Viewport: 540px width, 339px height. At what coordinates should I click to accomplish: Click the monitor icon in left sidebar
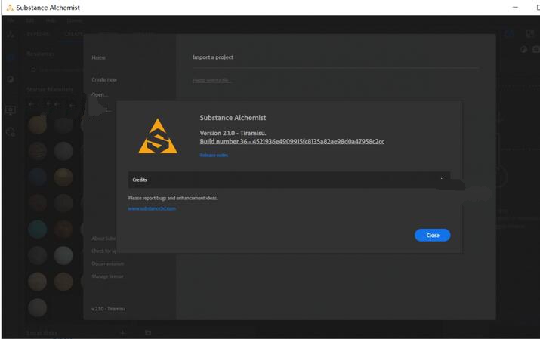click(x=11, y=110)
